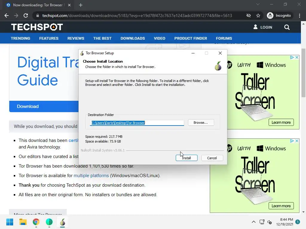Open the REVIEWS menu

click(76, 38)
